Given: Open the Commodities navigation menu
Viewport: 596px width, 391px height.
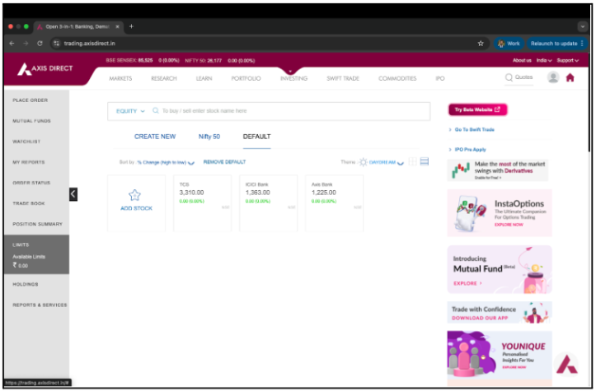Looking at the screenshot, I should (x=397, y=78).
